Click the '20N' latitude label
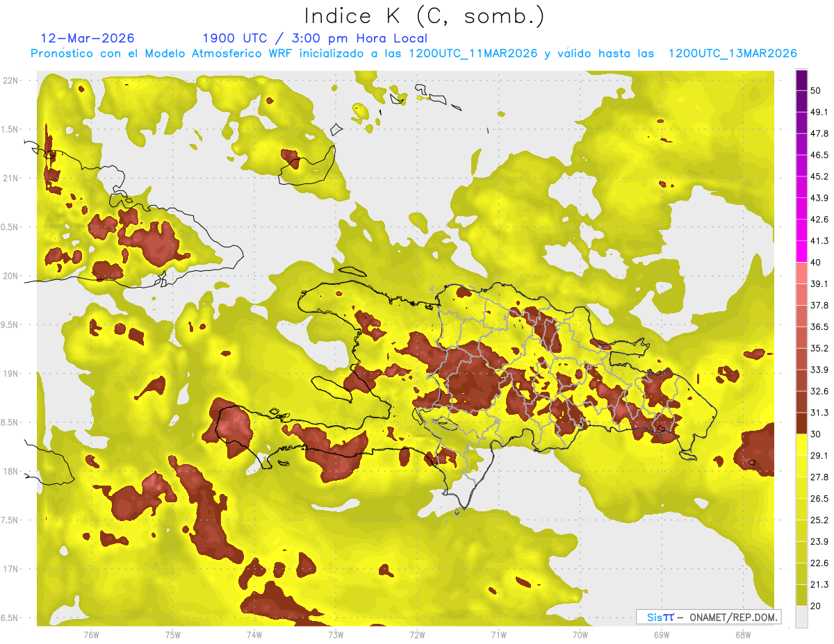This screenshot has width=834, height=644. (x=10, y=276)
